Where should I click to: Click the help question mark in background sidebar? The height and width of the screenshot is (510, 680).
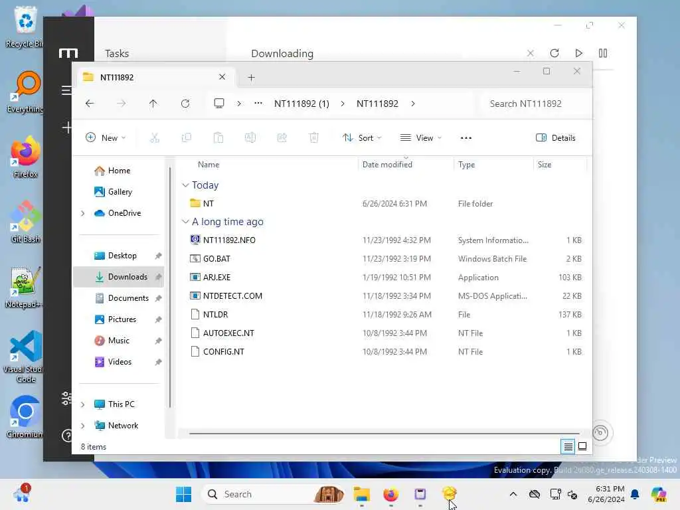(x=67, y=436)
